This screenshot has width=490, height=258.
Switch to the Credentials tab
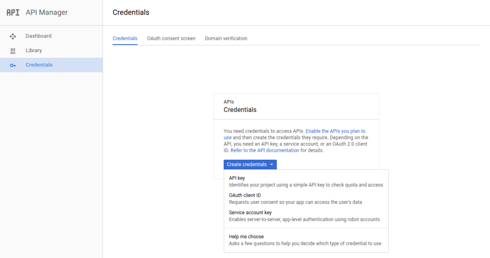pos(125,39)
